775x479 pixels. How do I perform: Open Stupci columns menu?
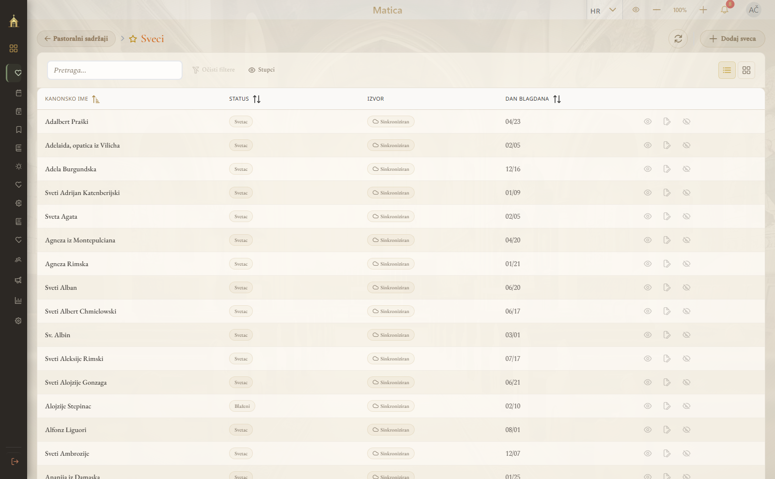pos(262,70)
